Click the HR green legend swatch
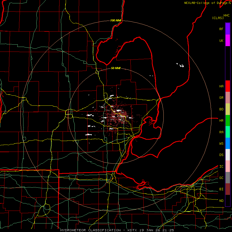The height and width of the screenshot is (232, 232). point(228,121)
